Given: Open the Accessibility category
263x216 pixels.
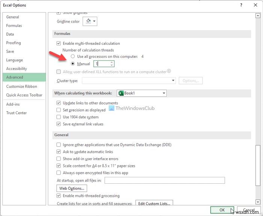Looking at the screenshot, I should tap(24, 69).
